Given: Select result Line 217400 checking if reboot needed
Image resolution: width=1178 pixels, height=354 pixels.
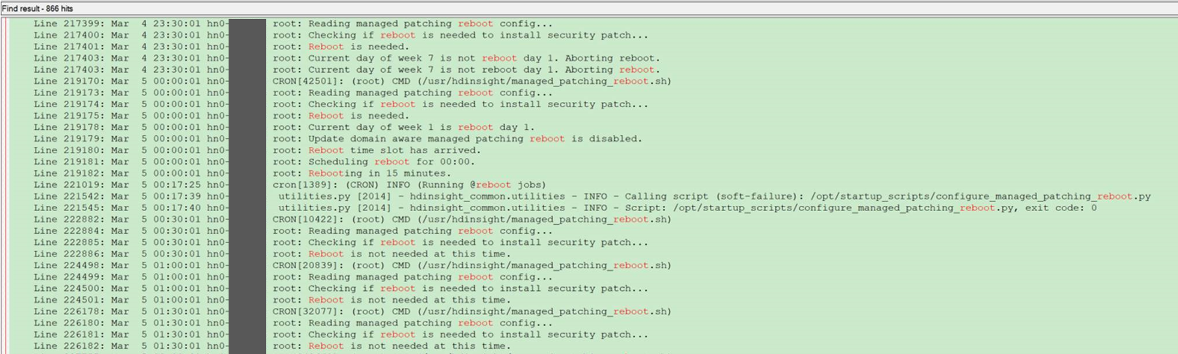Looking at the screenshot, I should (x=460, y=35).
